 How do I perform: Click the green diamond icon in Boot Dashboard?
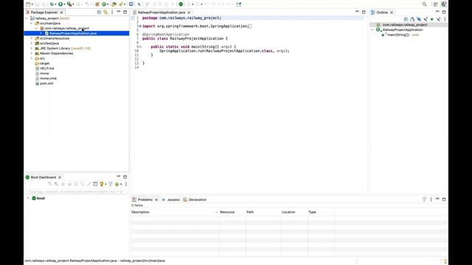pyautogui.click(x=117, y=184)
